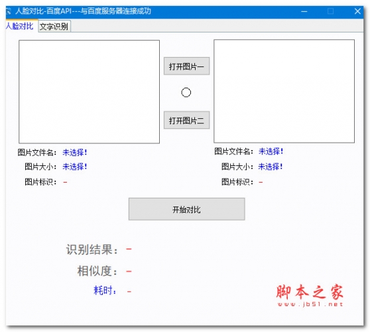The height and width of the screenshot is (332, 370).
Task: Minimize the 人脸对比 window
Action: pos(304,11)
